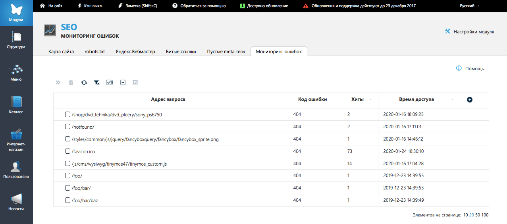The width and height of the screenshot is (507, 224).
Task: Click hits value 73 for favicon.ico
Action: (350, 151)
